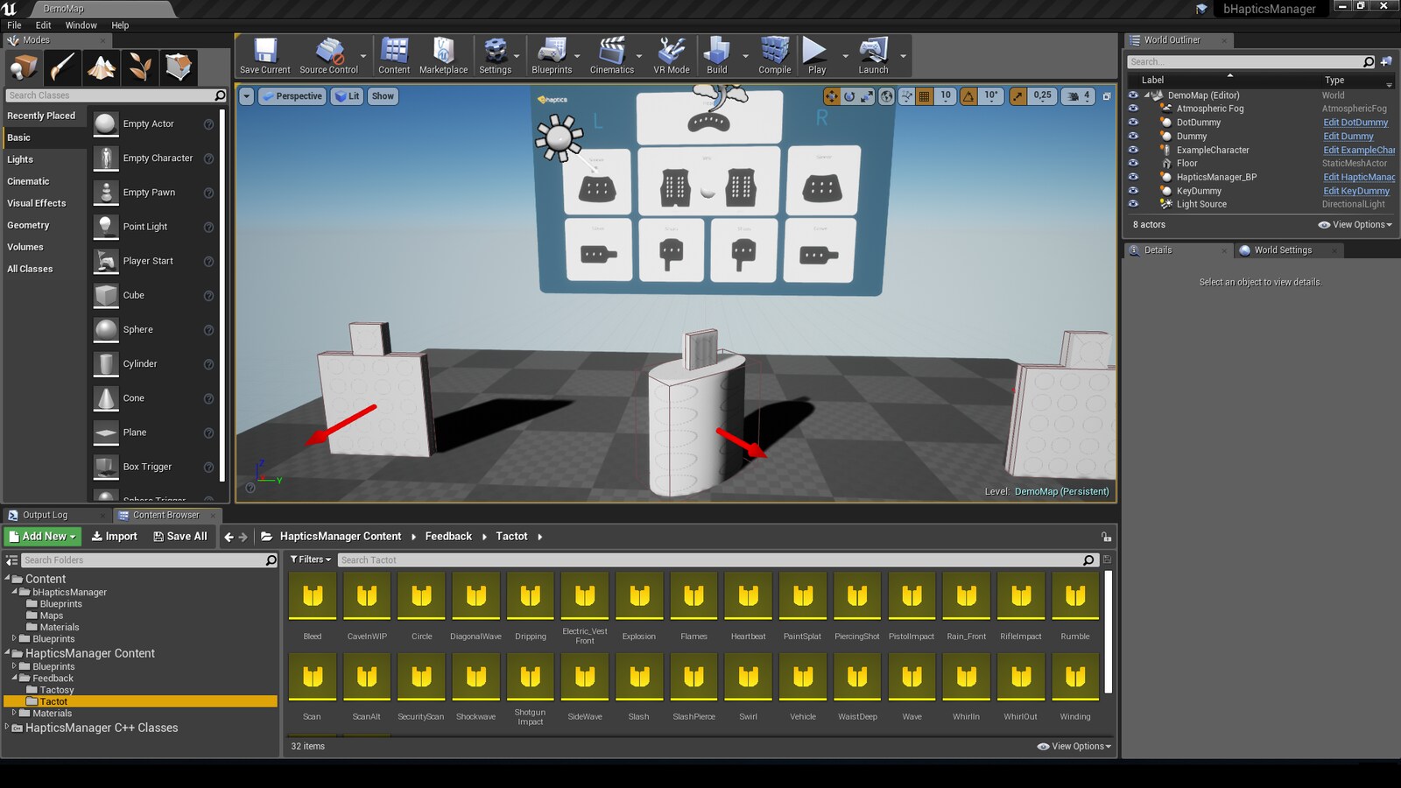This screenshot has height=788, width=1401.
Task: Click Save All in the Content Browser
Action: (x=180, y=536)
